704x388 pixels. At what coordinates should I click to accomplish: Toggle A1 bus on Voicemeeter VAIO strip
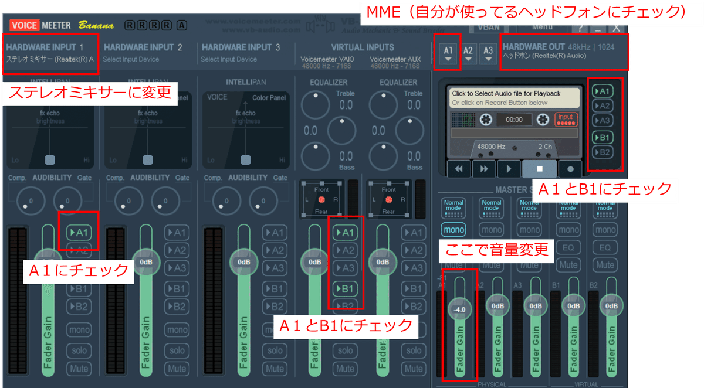[345, 232]
